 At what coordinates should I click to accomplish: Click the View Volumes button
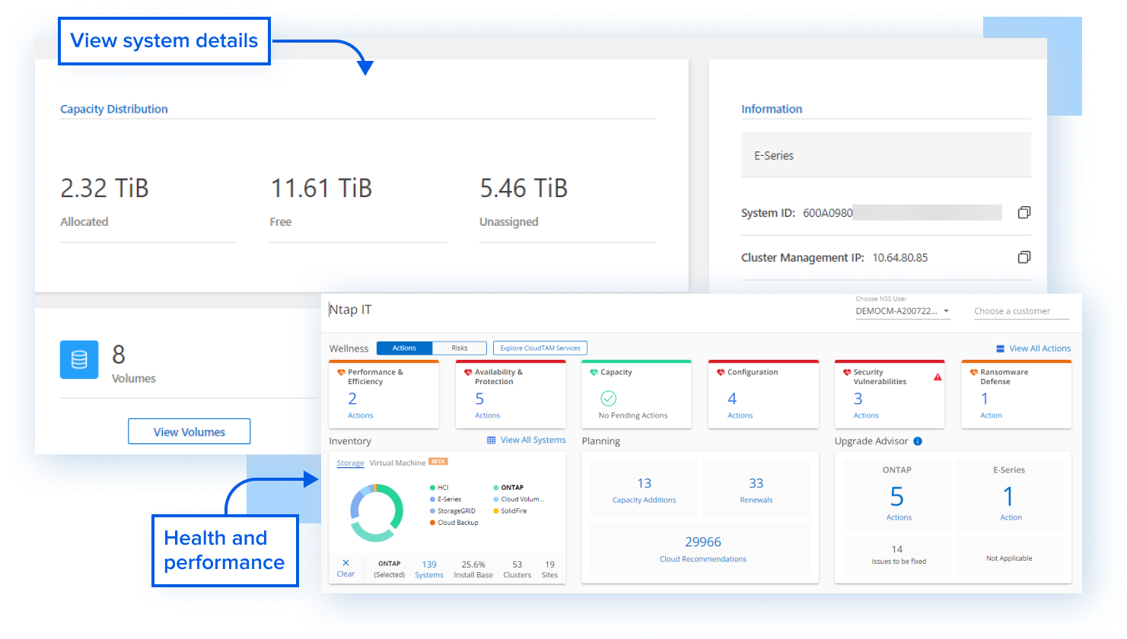[189, 431]
